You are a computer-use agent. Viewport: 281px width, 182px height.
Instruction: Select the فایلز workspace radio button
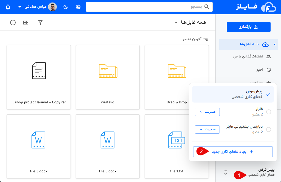click(x=269, y=112)
